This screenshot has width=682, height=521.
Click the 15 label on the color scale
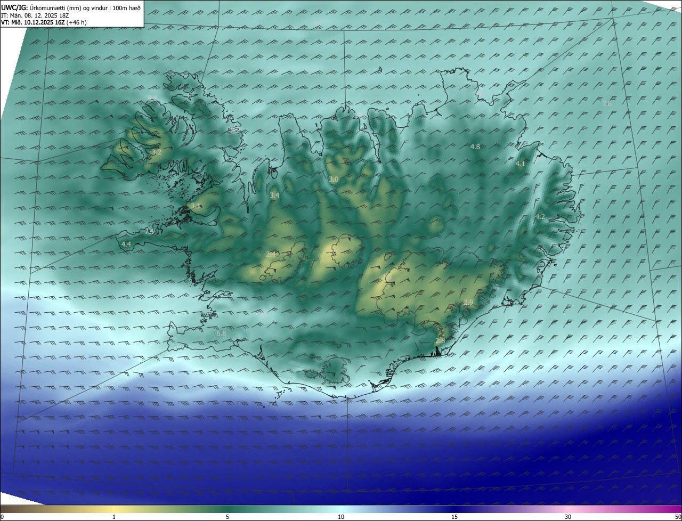(x=454, y=517)
